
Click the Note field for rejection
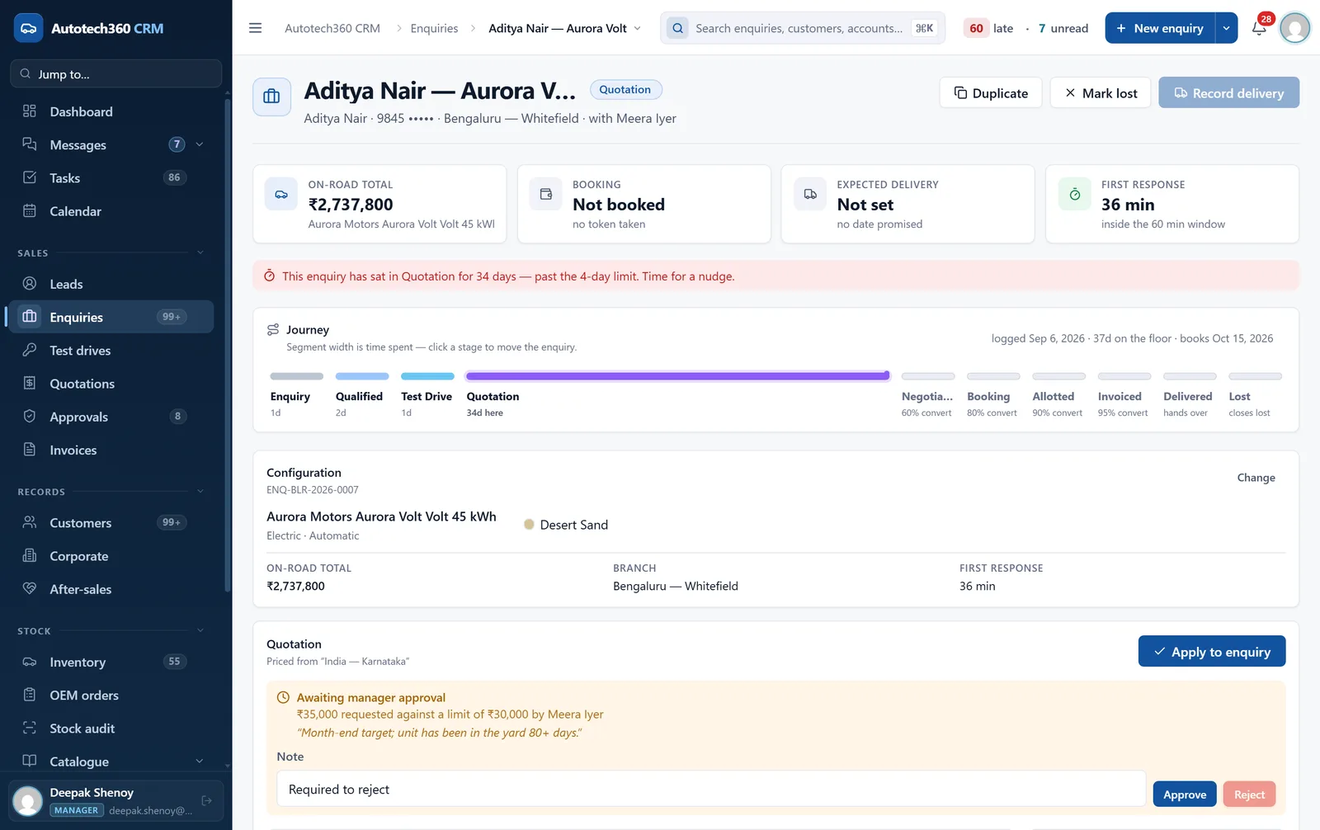click(711, 789)
